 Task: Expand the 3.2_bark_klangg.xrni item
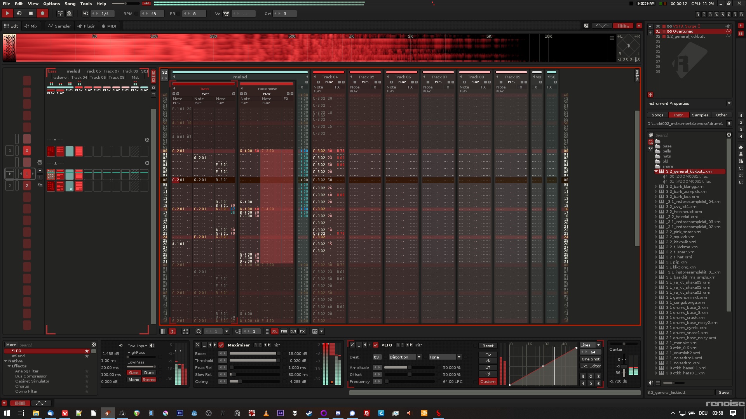656,186
